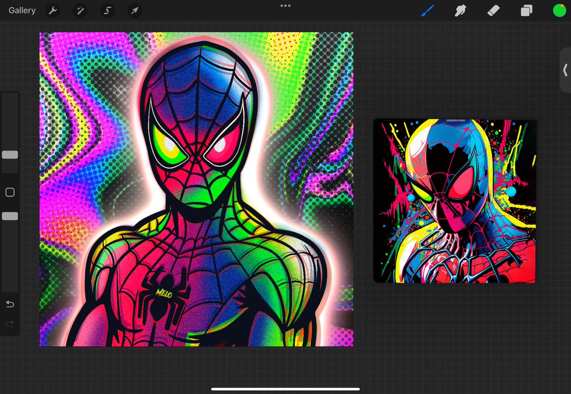This screenshot has width=571, height=394.
Task: Tap the Spider-Man reference image window
Action: click(x=455, y=201)
